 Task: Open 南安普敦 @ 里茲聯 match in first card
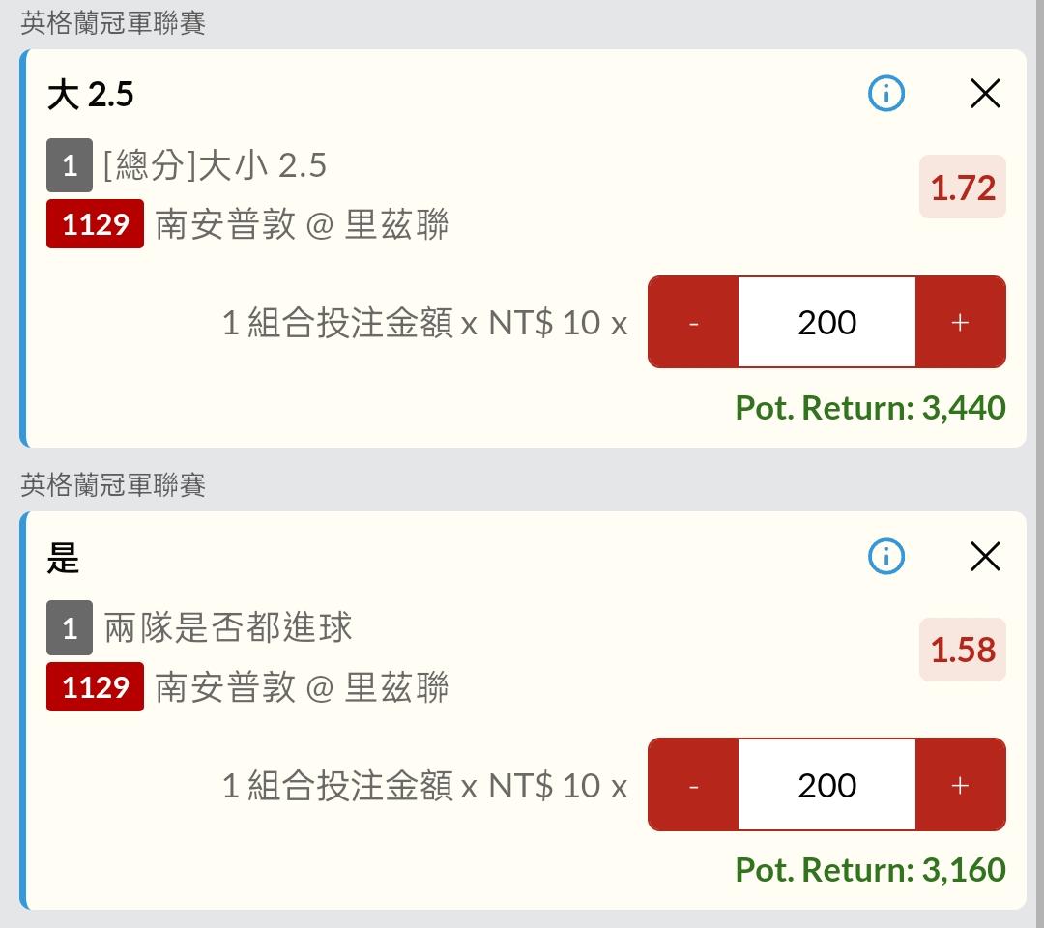click(302, 224)
